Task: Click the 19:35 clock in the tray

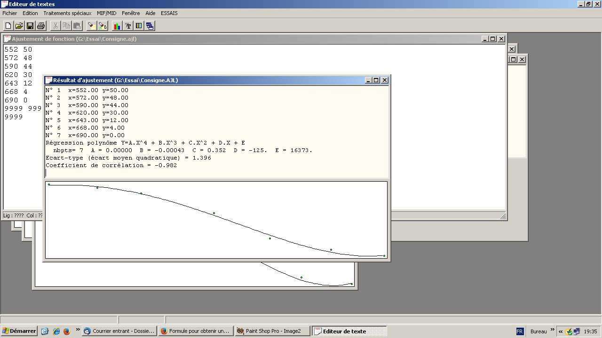Action: (591, 331)
